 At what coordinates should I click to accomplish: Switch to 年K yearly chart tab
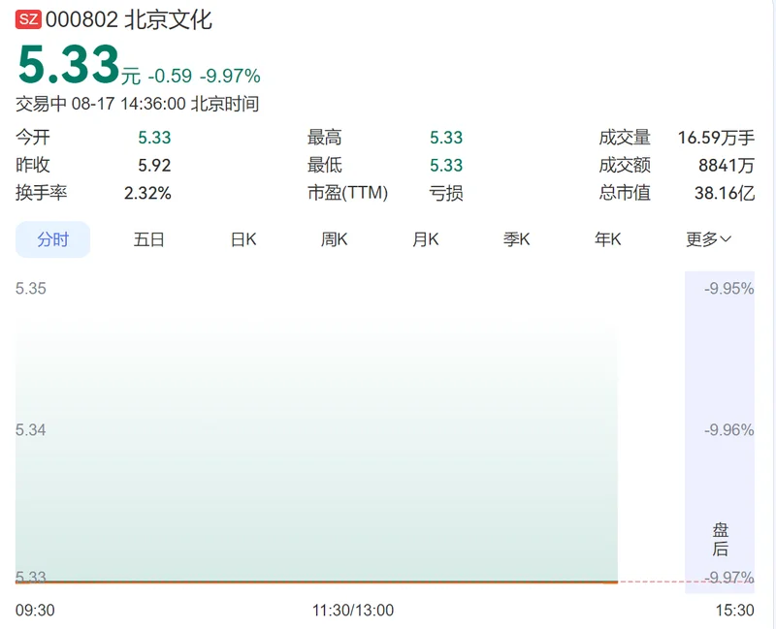608,239
